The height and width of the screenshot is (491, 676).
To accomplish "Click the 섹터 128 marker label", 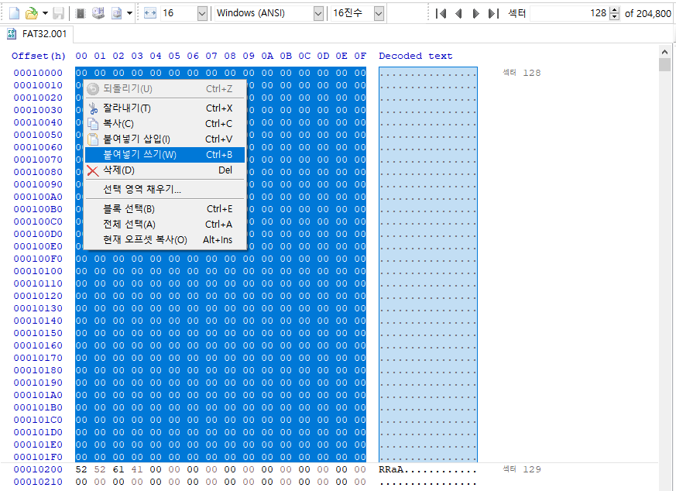I will click(x=522, y=73).
